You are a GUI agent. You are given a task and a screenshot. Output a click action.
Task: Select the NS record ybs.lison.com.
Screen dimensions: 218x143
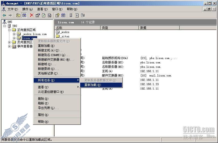(x=151, y=67)
